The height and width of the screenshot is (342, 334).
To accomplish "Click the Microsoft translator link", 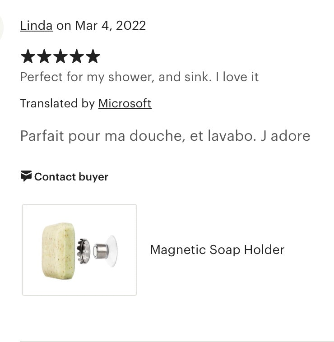I will tap(125, 103).
